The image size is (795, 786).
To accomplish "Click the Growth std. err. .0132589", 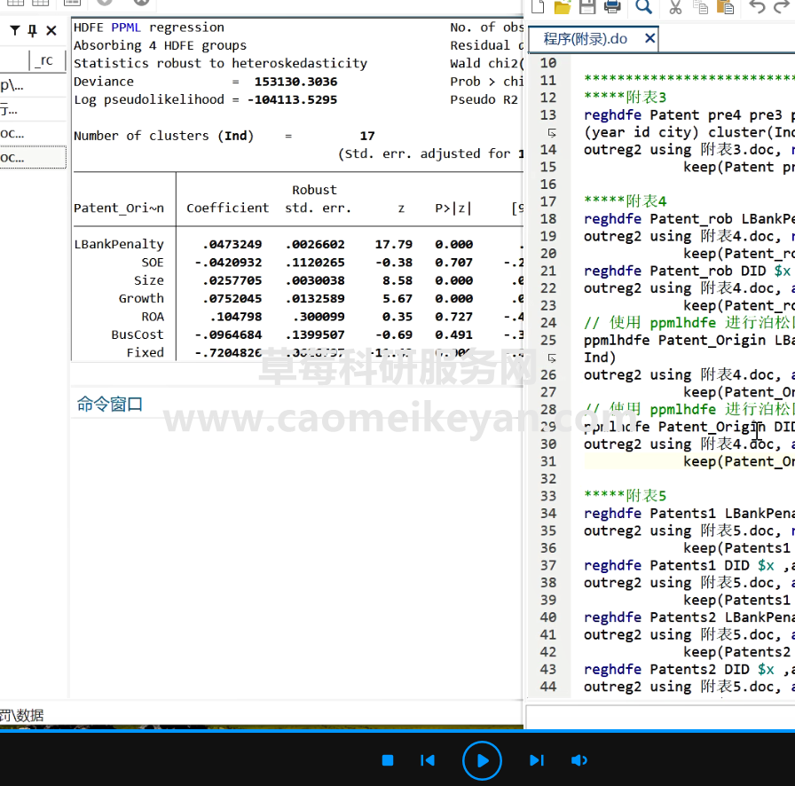I will [315, 299].
